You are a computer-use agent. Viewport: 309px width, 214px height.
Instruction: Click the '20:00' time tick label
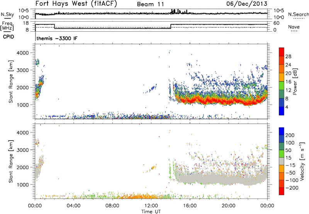click(228, 206)
